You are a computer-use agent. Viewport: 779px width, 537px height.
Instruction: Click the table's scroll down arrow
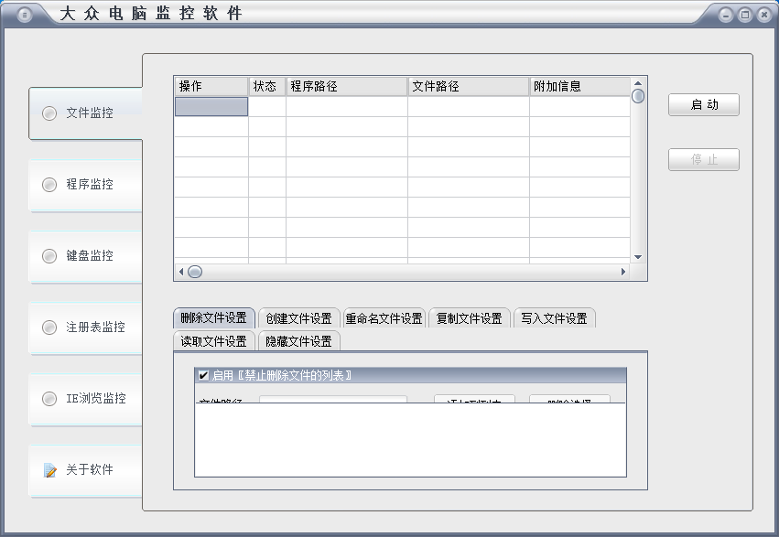click(x=638, y=257)
